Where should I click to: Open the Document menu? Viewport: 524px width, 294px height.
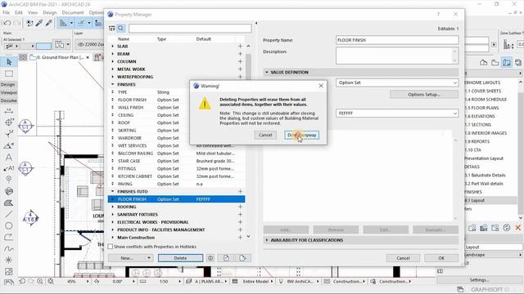click(73, 13)
